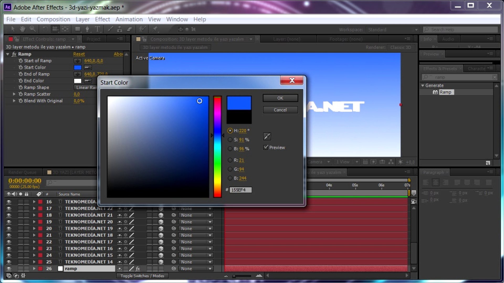The height and width of the screenshot is (283, 504).
Task: Select the Eraser tool
Action: (x=129, y=29)
